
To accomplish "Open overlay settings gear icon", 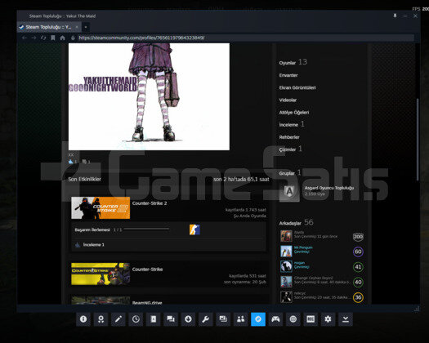I will point(328,319).
